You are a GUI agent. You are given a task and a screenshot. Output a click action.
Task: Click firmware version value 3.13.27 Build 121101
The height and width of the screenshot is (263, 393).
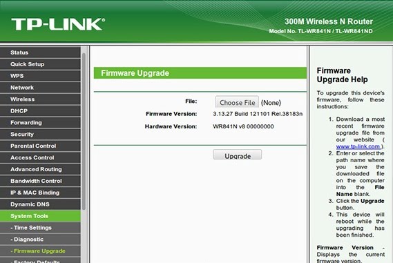tap(258, 114)
